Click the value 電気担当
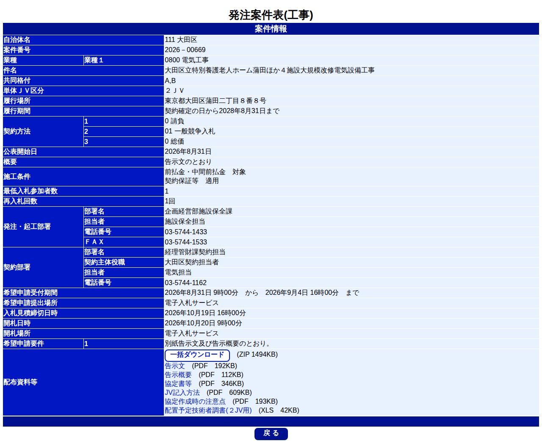This screenshot has width=542, height=441. 178,272
